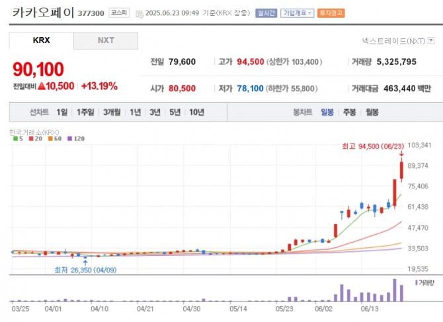Click the 최고 94,500 (06/23) chart annotation
This screenshot has height=322, width=443.
point(373,146)
